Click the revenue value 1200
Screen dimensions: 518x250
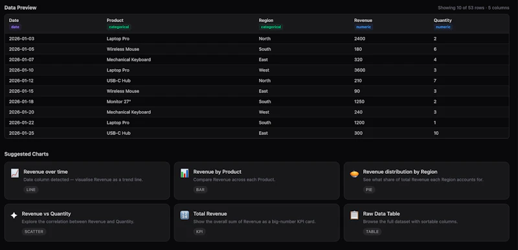point(359,123)
